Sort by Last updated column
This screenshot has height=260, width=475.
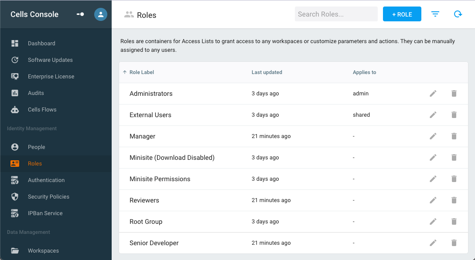click(x=267, y=72)
